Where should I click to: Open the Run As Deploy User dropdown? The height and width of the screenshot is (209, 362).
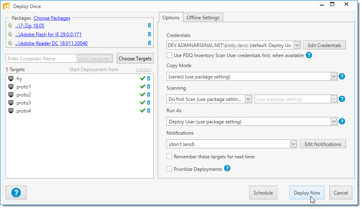tap(333, 121)
